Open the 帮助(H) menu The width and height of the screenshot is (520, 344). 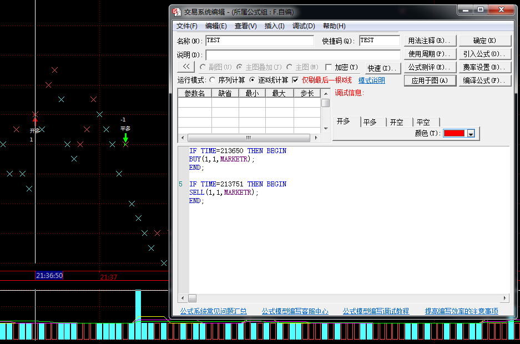pos(334,26)
